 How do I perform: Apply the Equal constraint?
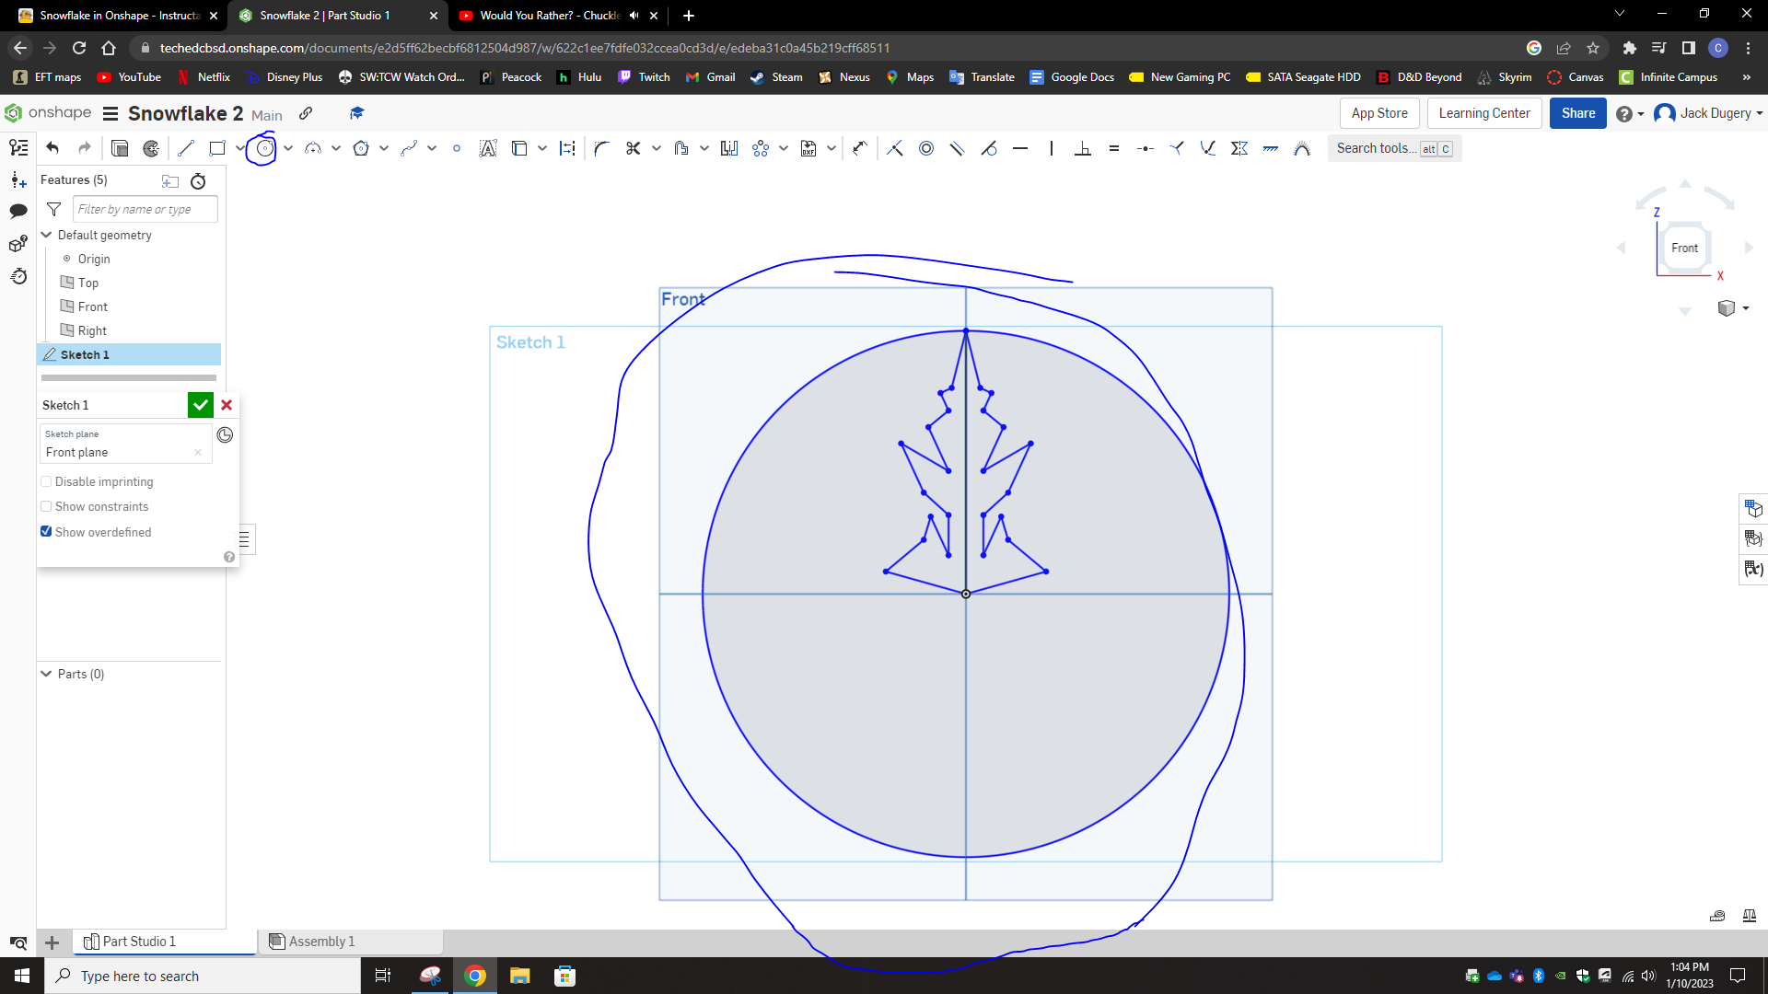1114,147
